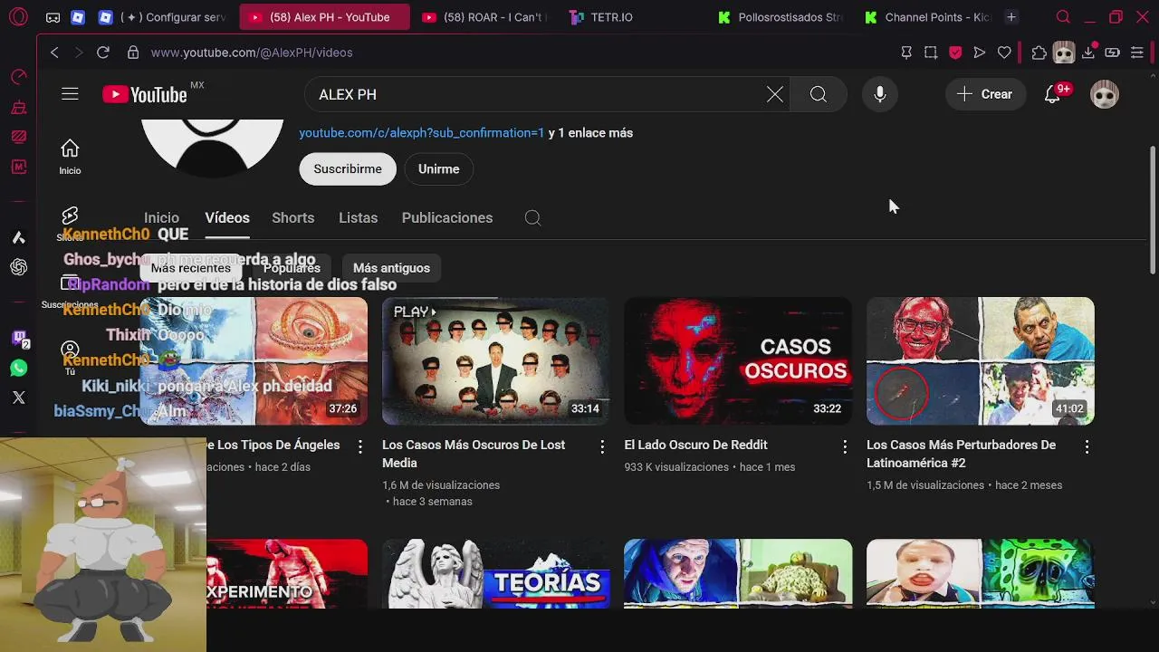Image resolution: width=1159 pixels, height=652 pixels.
Task: Click the search magnifier button
Action: coord(819,94)
